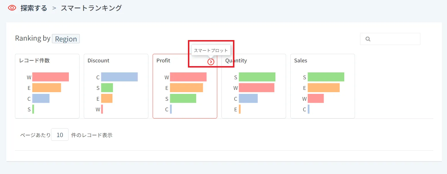
Task: Click the red W bar in Sales chart
Action: [x=316, y=99]
